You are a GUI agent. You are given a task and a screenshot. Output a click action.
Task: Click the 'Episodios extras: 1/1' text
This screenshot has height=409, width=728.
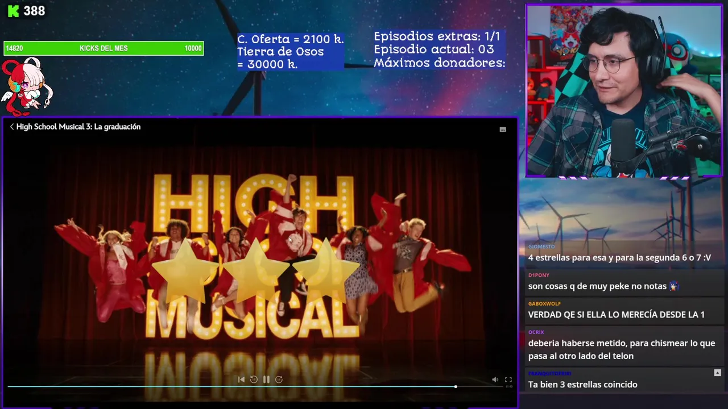pyautogui.click(x=437, y=36)
